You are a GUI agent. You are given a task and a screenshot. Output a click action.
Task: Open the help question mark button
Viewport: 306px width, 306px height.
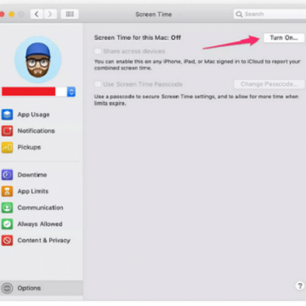point(300,286)
